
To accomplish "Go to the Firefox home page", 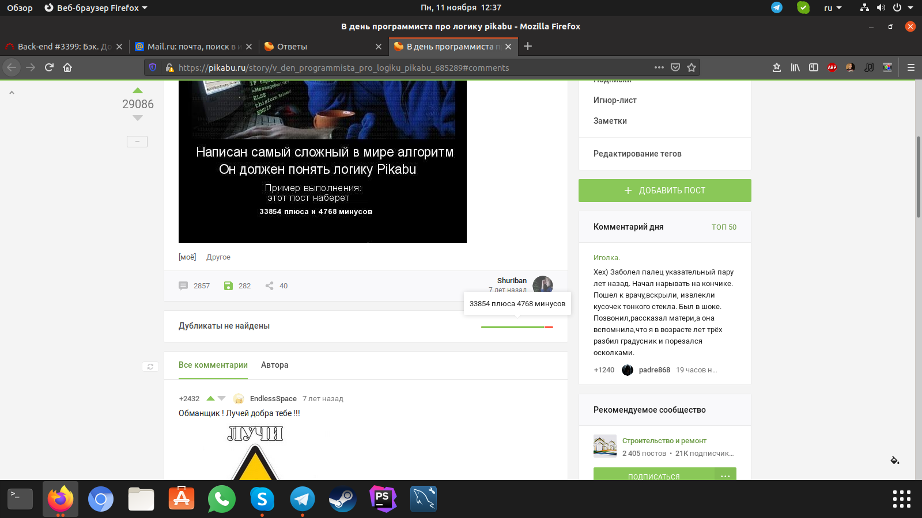I will pyautogui.click(x=67, y=67).
